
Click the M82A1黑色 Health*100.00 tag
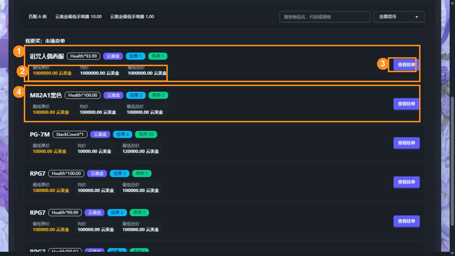coord(83,95)
